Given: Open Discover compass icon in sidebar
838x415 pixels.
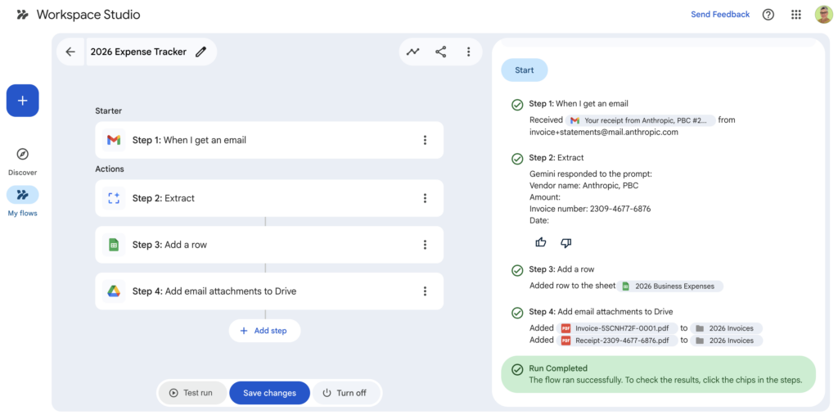Looking at the screenshot, I should tap(22, 154).
